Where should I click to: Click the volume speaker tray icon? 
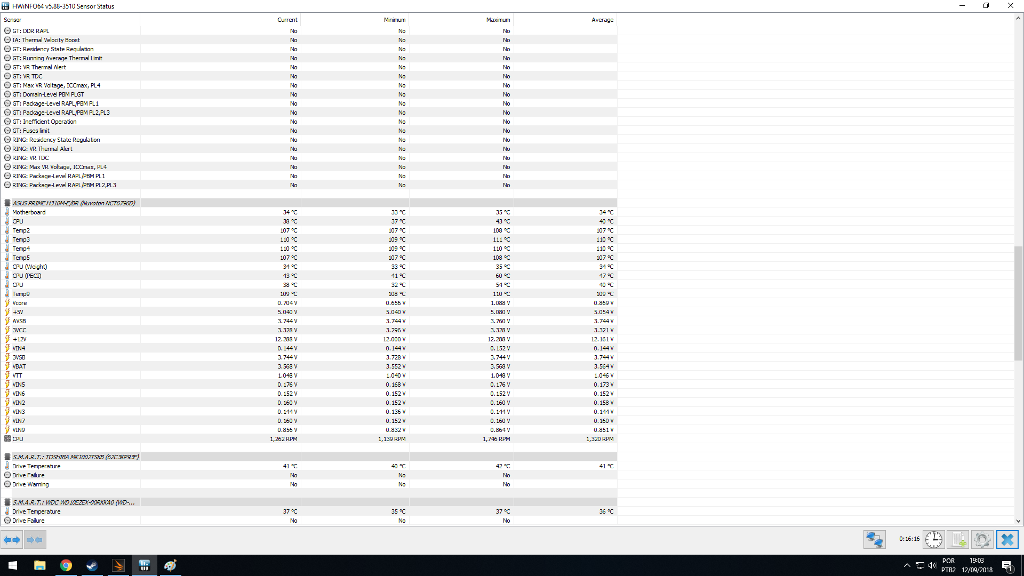click(932, 565)
